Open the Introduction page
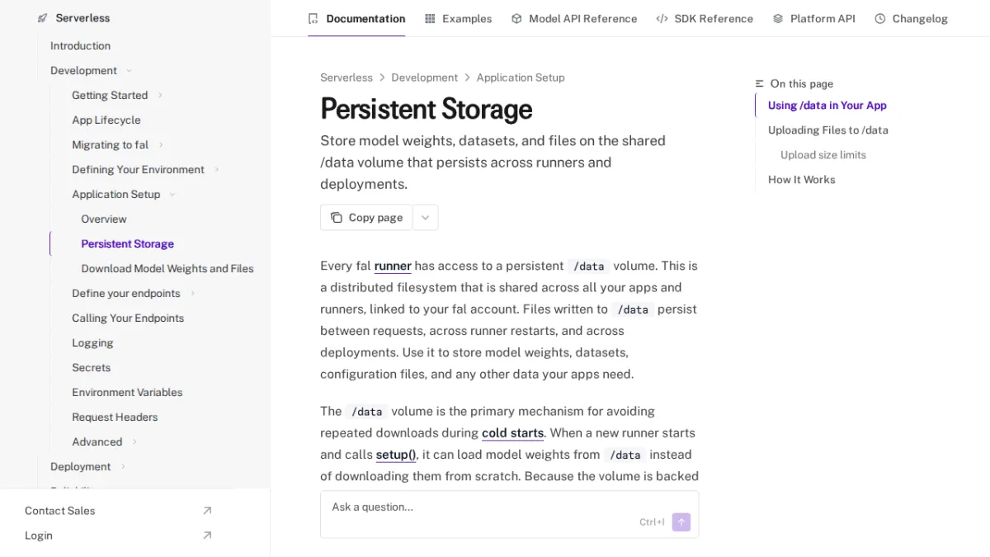 pos(80,46)
